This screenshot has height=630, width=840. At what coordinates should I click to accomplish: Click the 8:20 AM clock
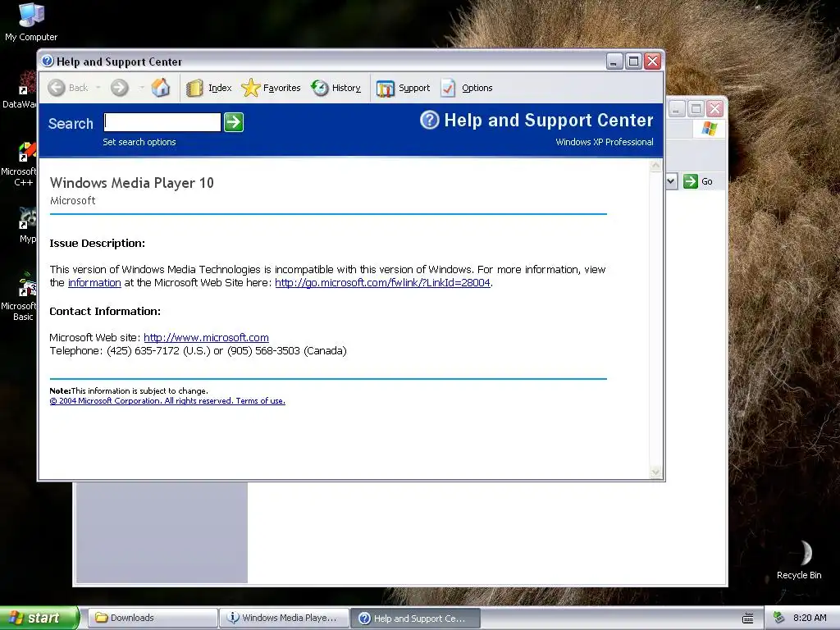[810, 618]
